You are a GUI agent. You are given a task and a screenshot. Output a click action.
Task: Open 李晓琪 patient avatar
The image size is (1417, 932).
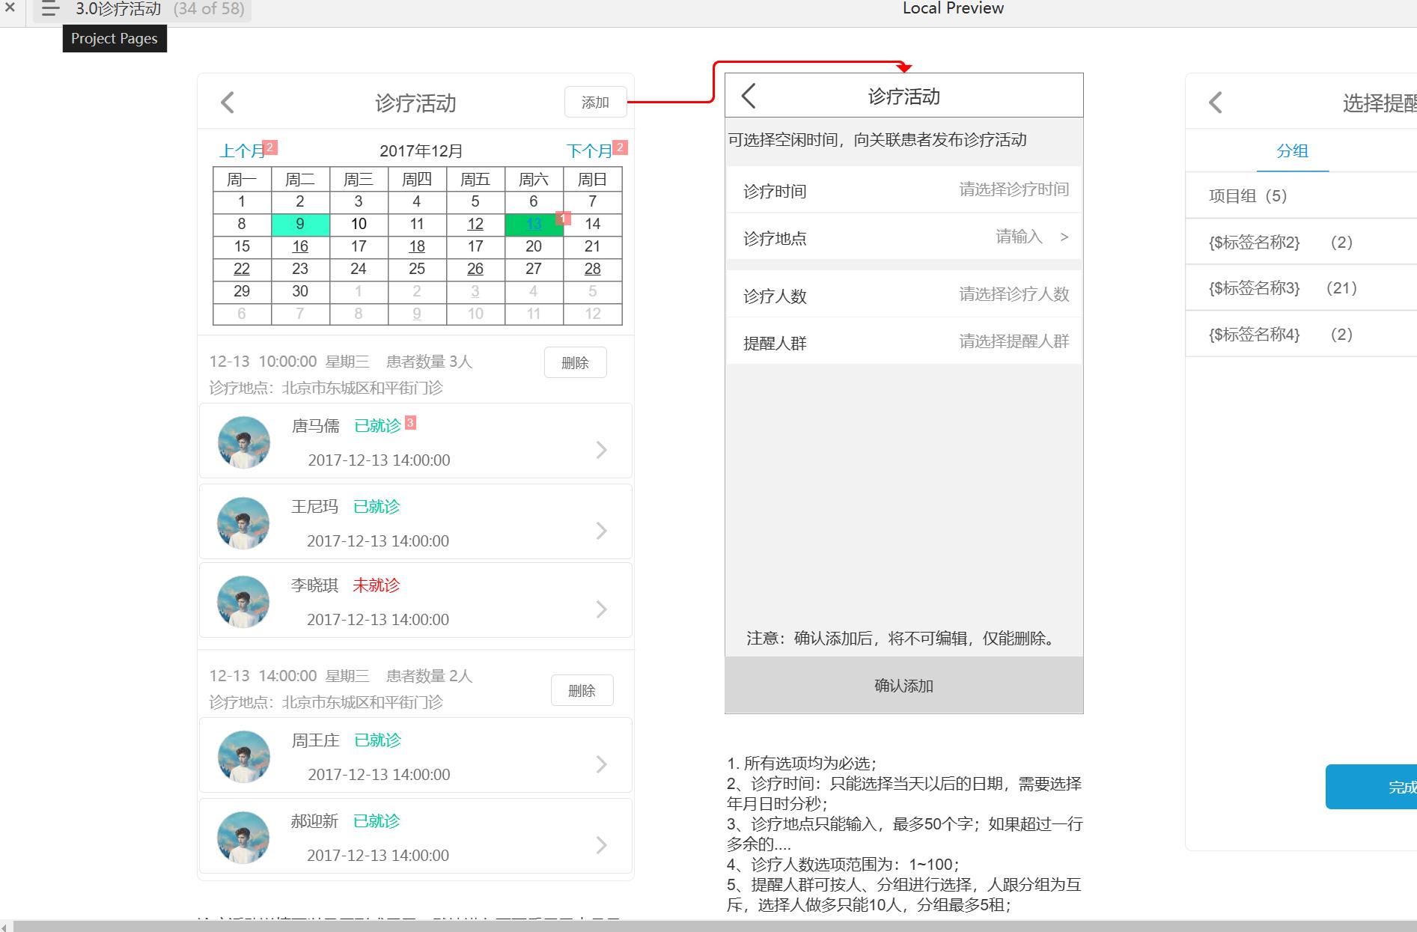[x=243, y=601]
